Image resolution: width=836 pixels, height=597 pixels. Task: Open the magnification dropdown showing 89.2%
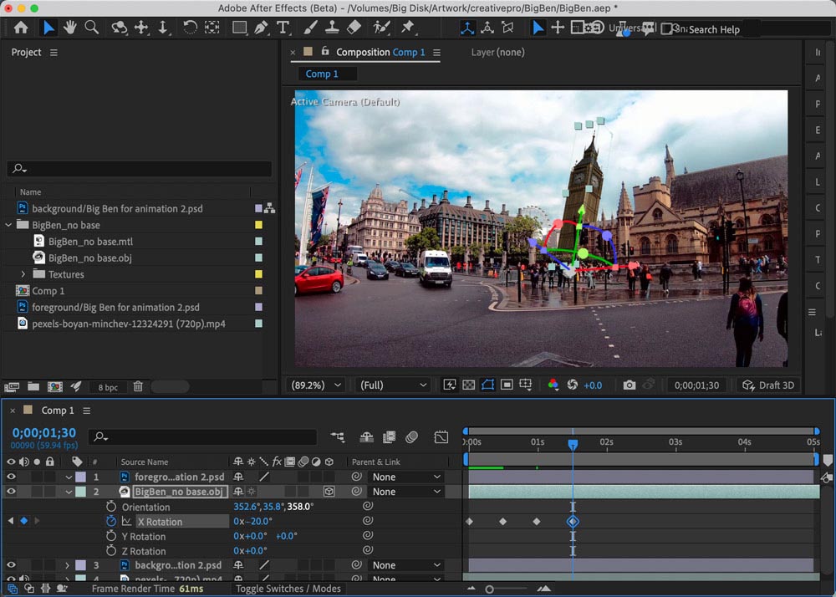coord(316,385)
